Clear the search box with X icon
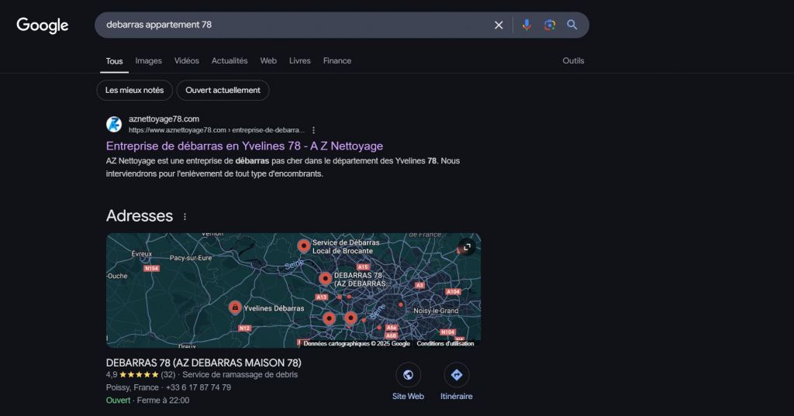794x416 pixels. click(499, 25)
